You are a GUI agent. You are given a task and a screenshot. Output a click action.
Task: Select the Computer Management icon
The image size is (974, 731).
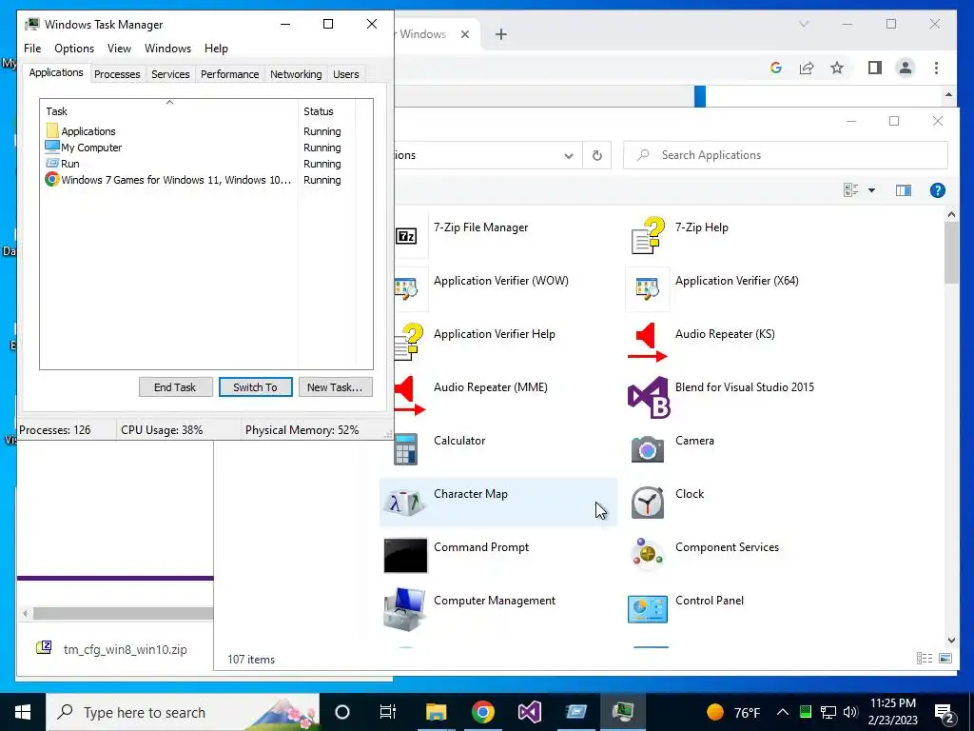[405, 608]
